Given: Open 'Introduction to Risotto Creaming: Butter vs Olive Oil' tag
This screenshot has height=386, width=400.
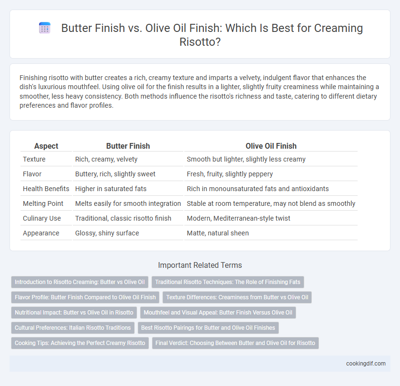Looking at the screenshot, I should click(x=80, y=282).
